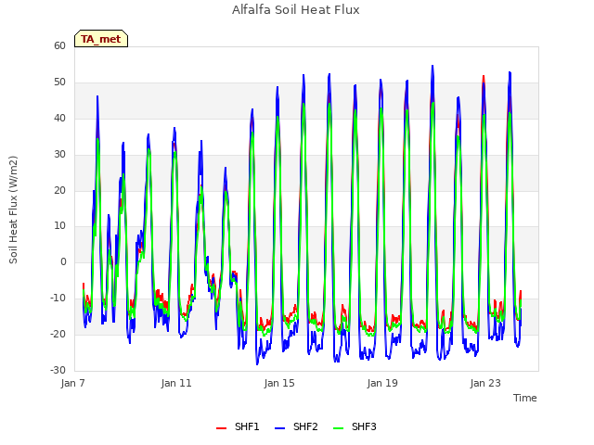594x445 pixels.
Task: Click the 60 y-axis tick label
Action: (59, 45)
